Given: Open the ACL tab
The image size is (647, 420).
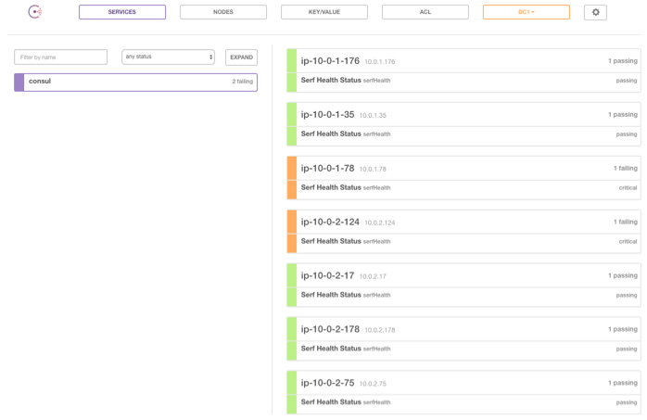Looking at the screenshot, I should (425, 12).
